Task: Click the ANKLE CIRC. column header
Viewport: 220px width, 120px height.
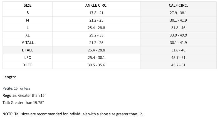Action: pyautogui.click(x=96, y=5)
